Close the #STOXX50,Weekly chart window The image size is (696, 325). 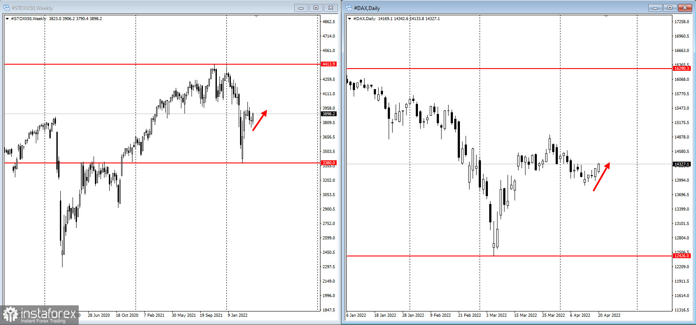coord(331,8)
